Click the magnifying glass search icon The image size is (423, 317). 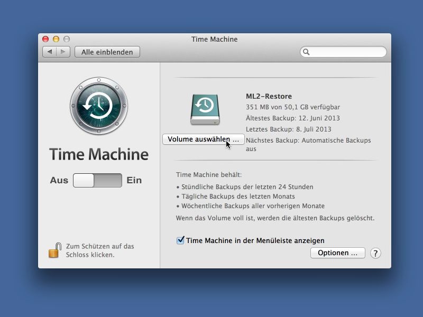306,52
